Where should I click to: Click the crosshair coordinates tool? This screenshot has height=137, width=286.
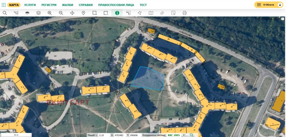(x=162, y=13)
